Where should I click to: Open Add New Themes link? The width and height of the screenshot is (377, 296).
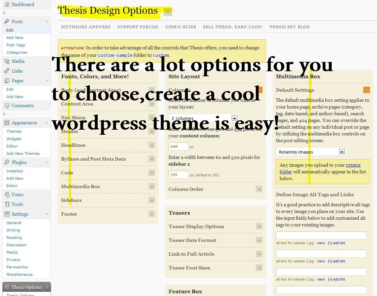[23, 154]
